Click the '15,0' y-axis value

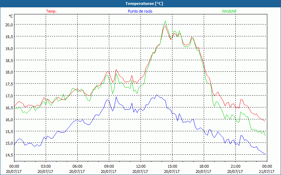(10, 143)
